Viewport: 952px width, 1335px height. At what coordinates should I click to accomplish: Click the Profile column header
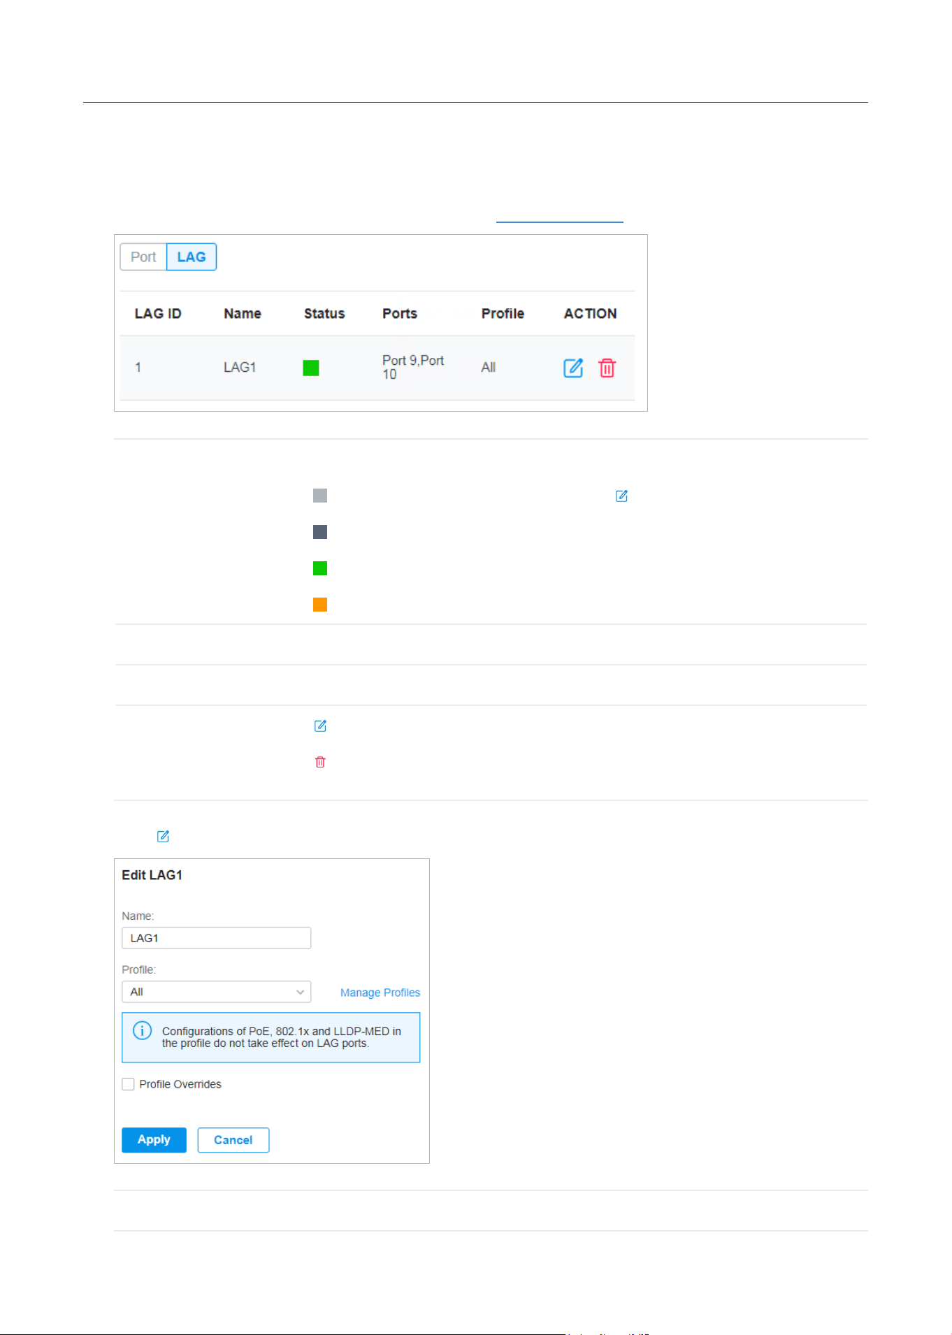pyautogui.click(x=503, y=314)
